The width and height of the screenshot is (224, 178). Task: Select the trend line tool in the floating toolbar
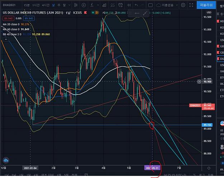click(x=145, y=13)
